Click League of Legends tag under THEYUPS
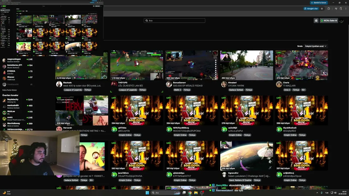This screenshot has height=196, width=349. [x=128, y=90]
